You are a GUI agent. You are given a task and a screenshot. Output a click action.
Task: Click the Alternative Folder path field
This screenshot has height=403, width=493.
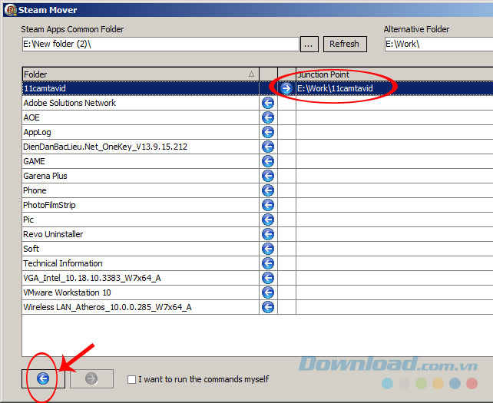tap(438, 44)
